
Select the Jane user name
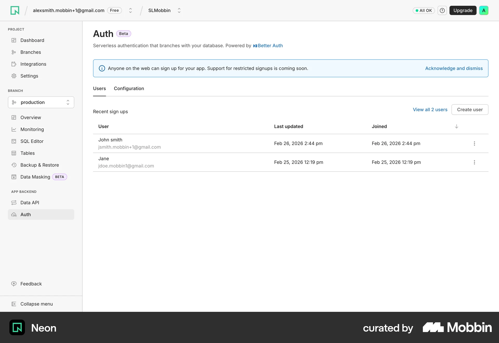pyautogui.click(x=103, y=159)
